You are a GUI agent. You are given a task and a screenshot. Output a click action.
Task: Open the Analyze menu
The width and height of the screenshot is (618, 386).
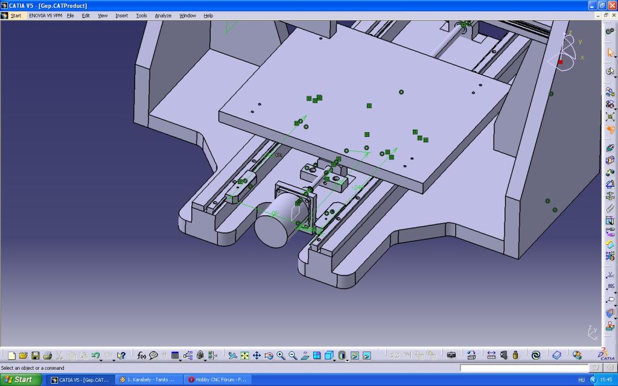pyautogui.click(x=163, y=16)
